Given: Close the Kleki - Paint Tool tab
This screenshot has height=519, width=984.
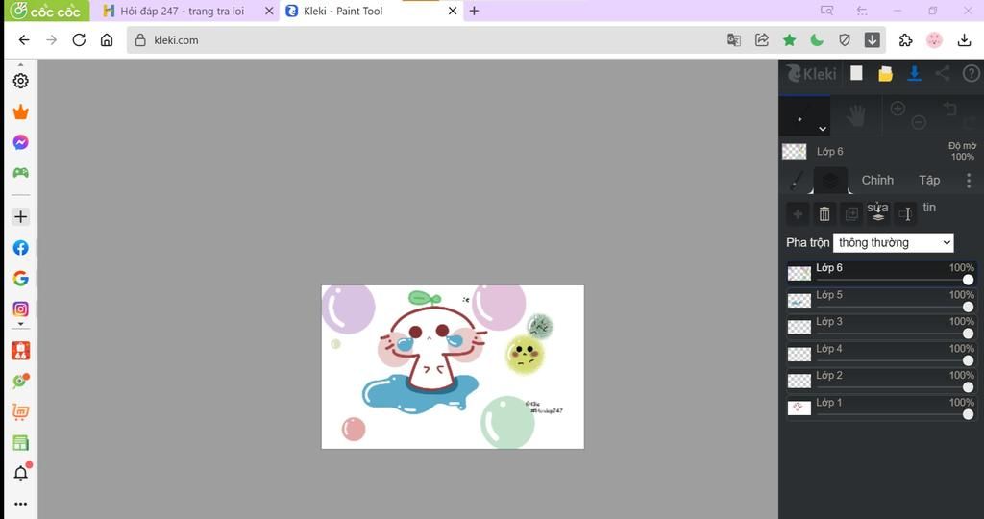Looking at the screenshot, I should pos(452,11).
